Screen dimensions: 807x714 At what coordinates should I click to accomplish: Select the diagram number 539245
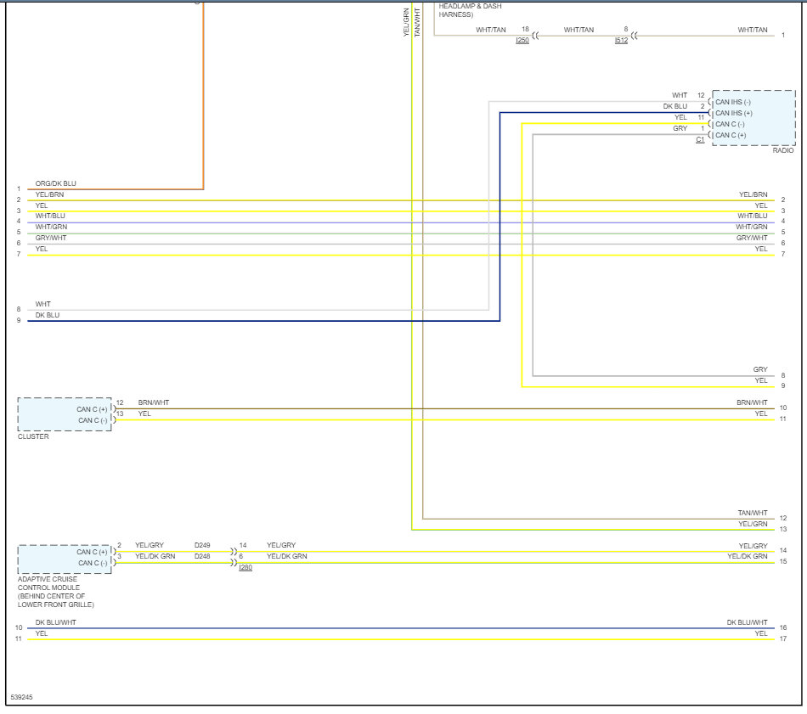coord(21,697)
